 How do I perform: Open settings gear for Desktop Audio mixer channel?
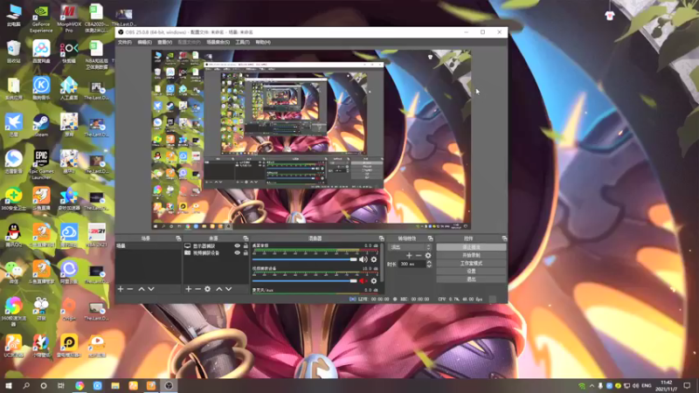(374, 259)
